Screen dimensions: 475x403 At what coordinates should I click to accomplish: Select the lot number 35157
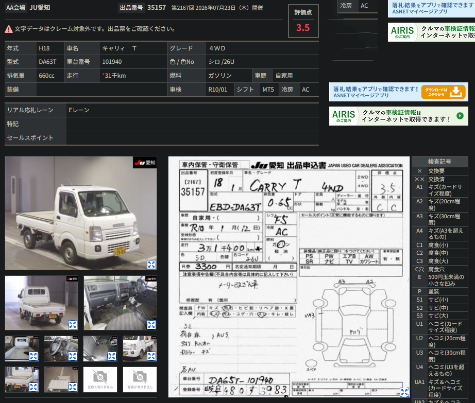pyautogui.click(x=157, y=8)
